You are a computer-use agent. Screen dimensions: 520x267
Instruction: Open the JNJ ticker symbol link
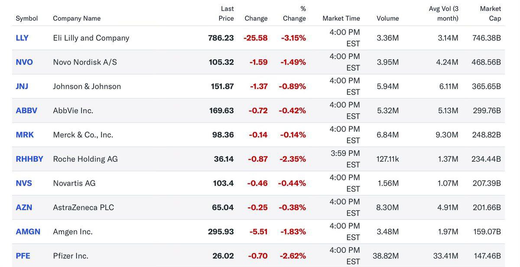[22, 86]
